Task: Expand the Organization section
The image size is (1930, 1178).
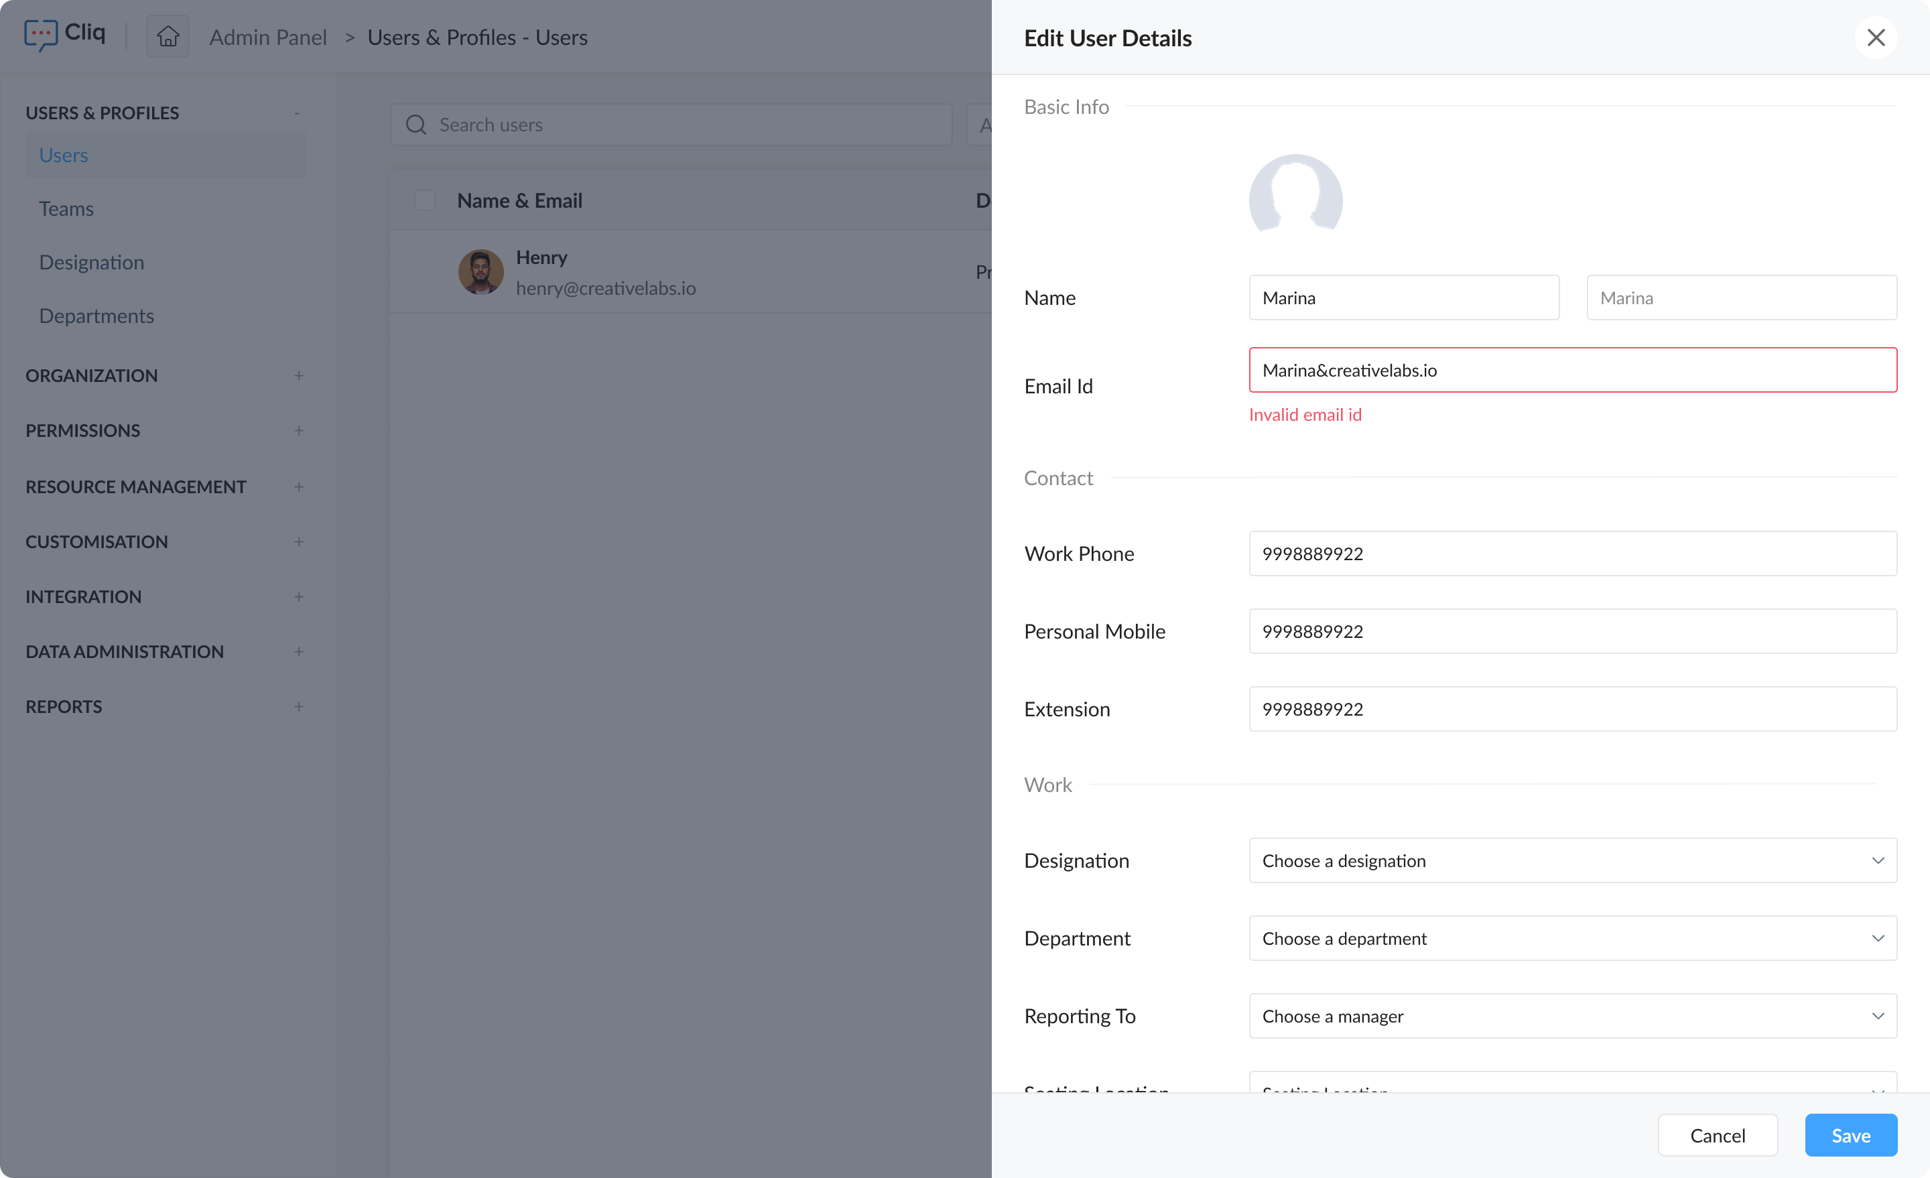Action: pos(298,376)
